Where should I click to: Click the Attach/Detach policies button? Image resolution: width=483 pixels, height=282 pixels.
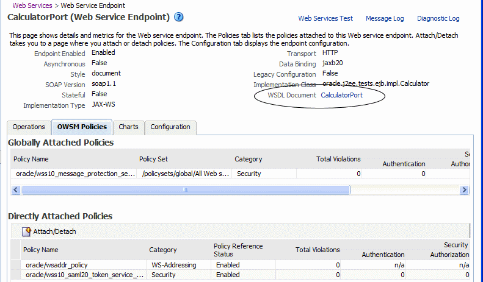point(49,231)
